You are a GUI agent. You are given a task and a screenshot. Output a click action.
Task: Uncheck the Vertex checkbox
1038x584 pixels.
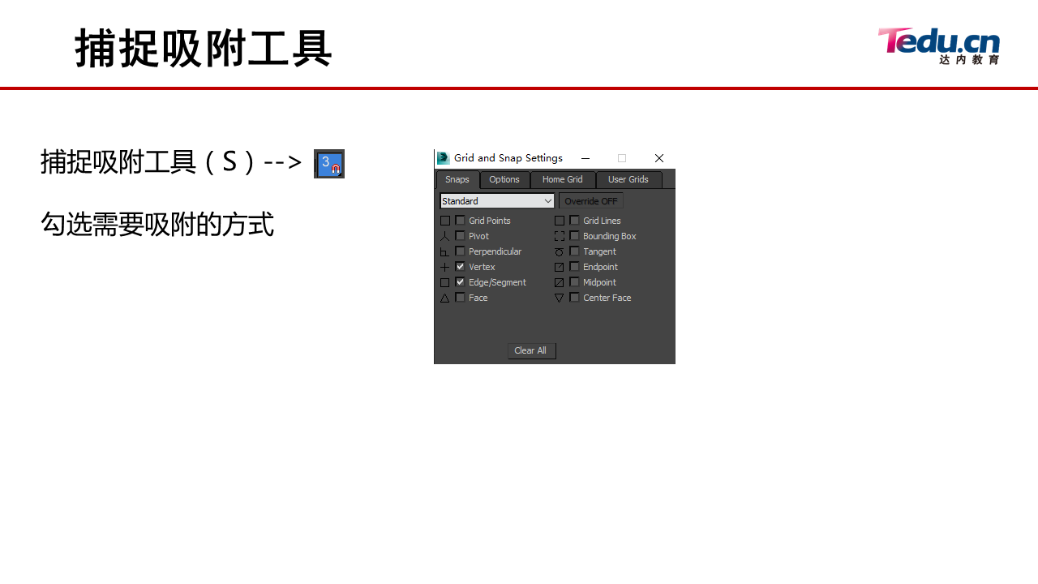461,266
